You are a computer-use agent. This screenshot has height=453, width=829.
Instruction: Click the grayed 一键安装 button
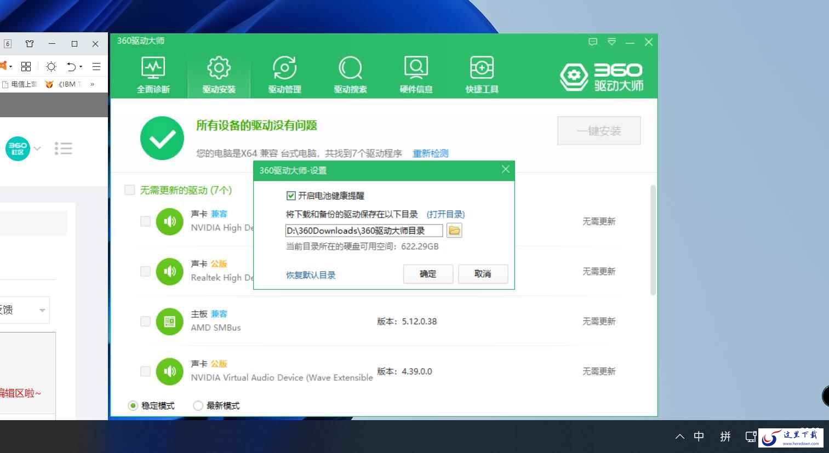pos(599,131)
